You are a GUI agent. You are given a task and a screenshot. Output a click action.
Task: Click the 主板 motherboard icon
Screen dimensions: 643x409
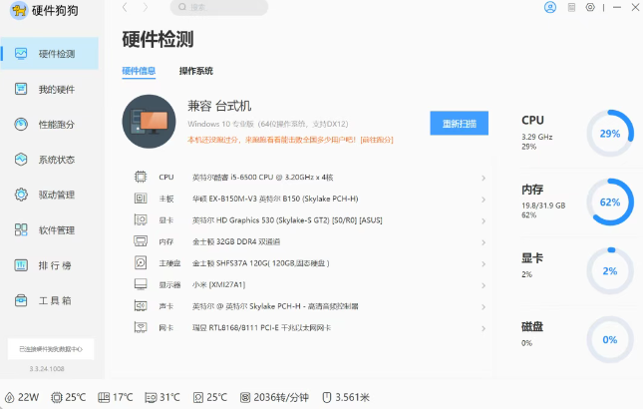pyautogui.click(x=141, y=199)
